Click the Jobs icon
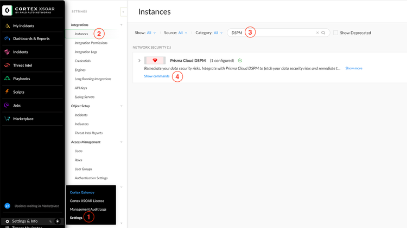Image resolution: width=407 pixels, height=228 pixels. click(7, 105)
